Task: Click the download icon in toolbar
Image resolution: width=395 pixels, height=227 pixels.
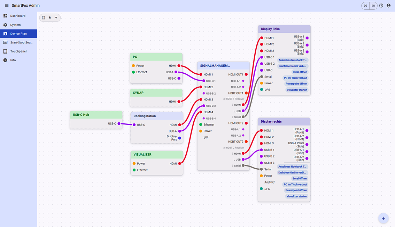Action: (50, 18)
